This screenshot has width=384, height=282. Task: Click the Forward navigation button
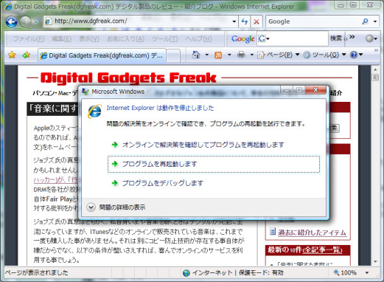(x=25, y=22)
